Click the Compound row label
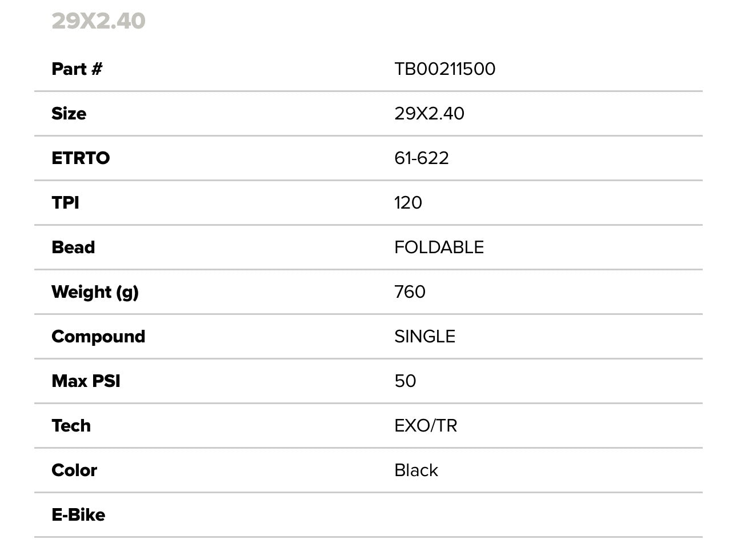737x547 pixels. 98,337
